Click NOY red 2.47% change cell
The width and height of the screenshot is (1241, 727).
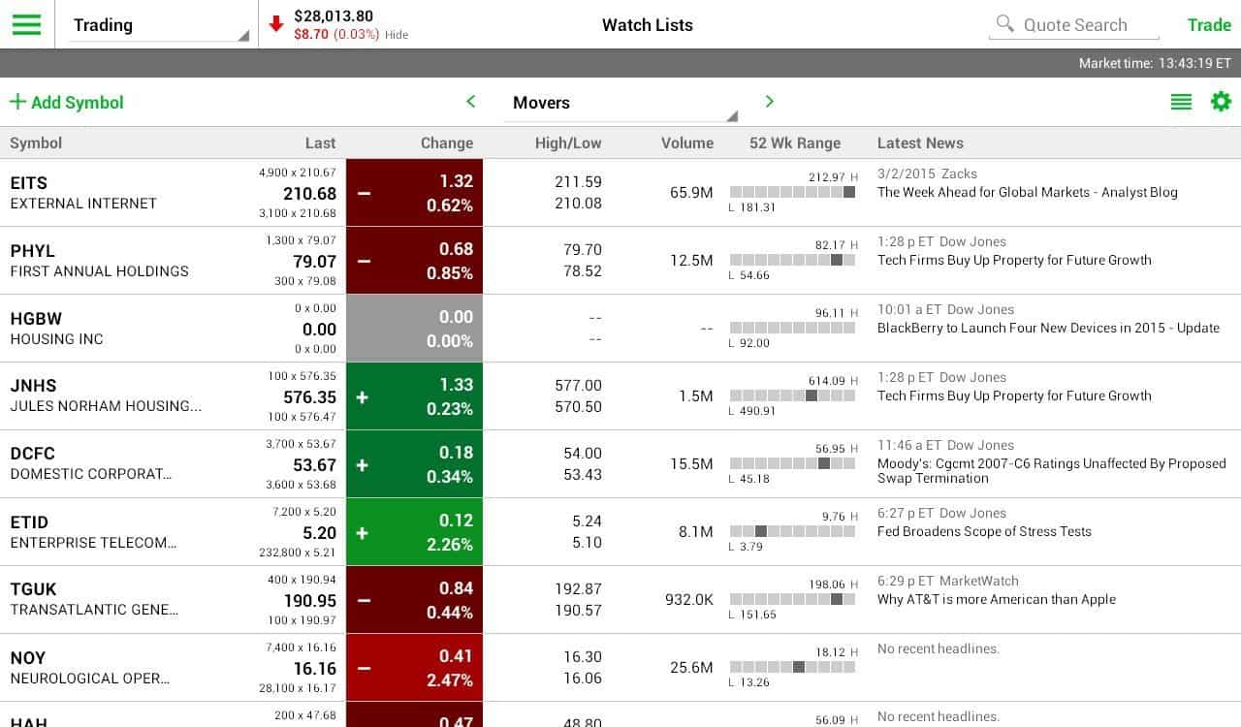[x=414, y=668]
